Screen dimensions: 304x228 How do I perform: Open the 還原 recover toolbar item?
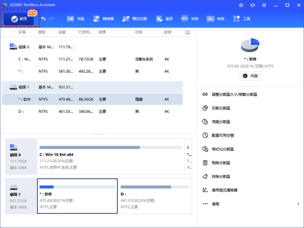coord(164,19)
